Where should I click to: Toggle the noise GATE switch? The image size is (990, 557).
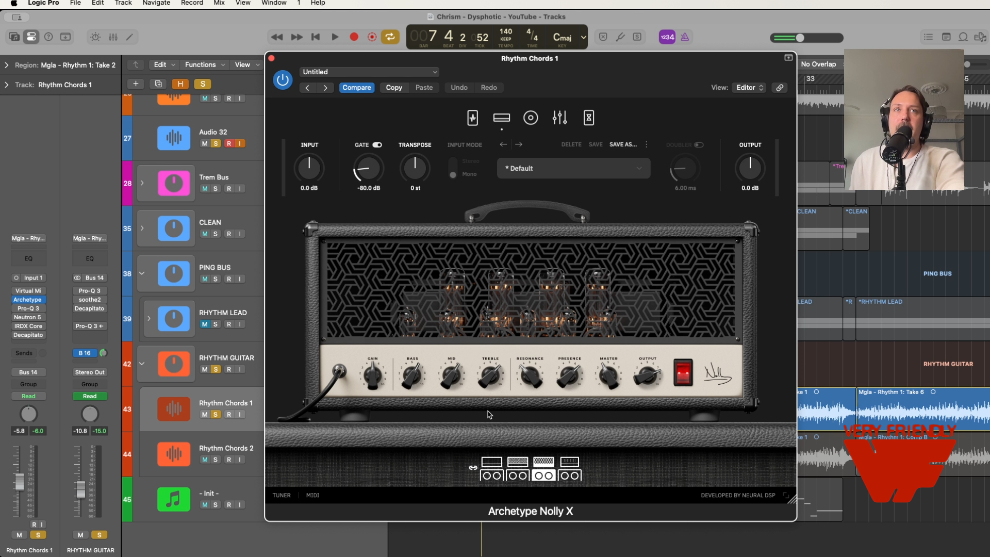click(x=377, y=145)
